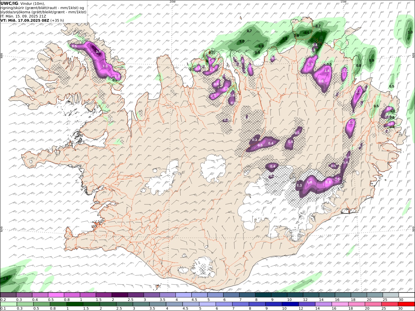Image resolution: width=415 pixels, height=311 pixels.
Task: Click the '0.2' label starting the snow legend
Action: pyautogui.click(x=3, y=300)
